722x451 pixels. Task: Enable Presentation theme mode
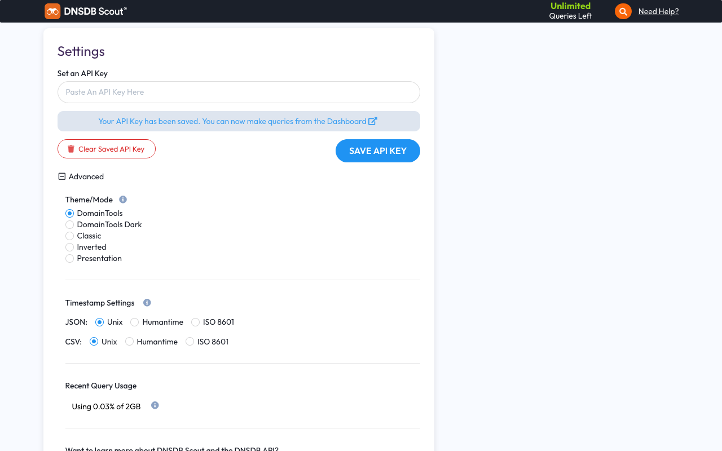coord(70,258)
